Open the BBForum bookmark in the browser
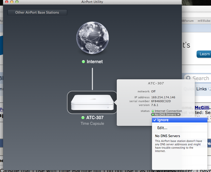The height and width of the screenshot is (172, 211). tap(188, 21)
